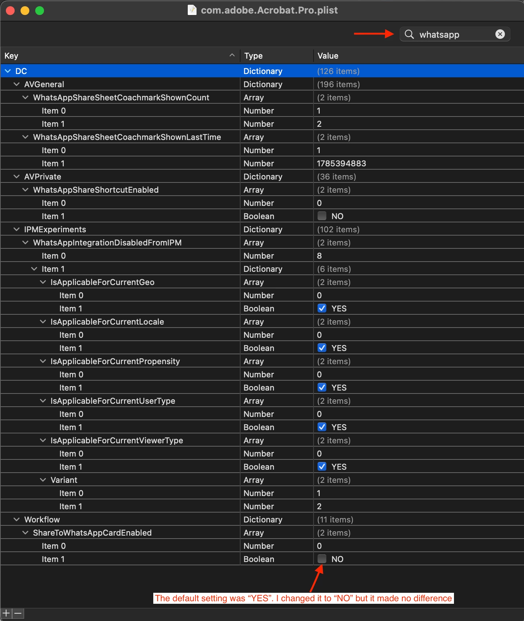Image resolution: width=524 pixels, height=621 pixels.
Task: Collapse IsApplicableForCurrentPropensity array
Action: [x=43, y=361]
